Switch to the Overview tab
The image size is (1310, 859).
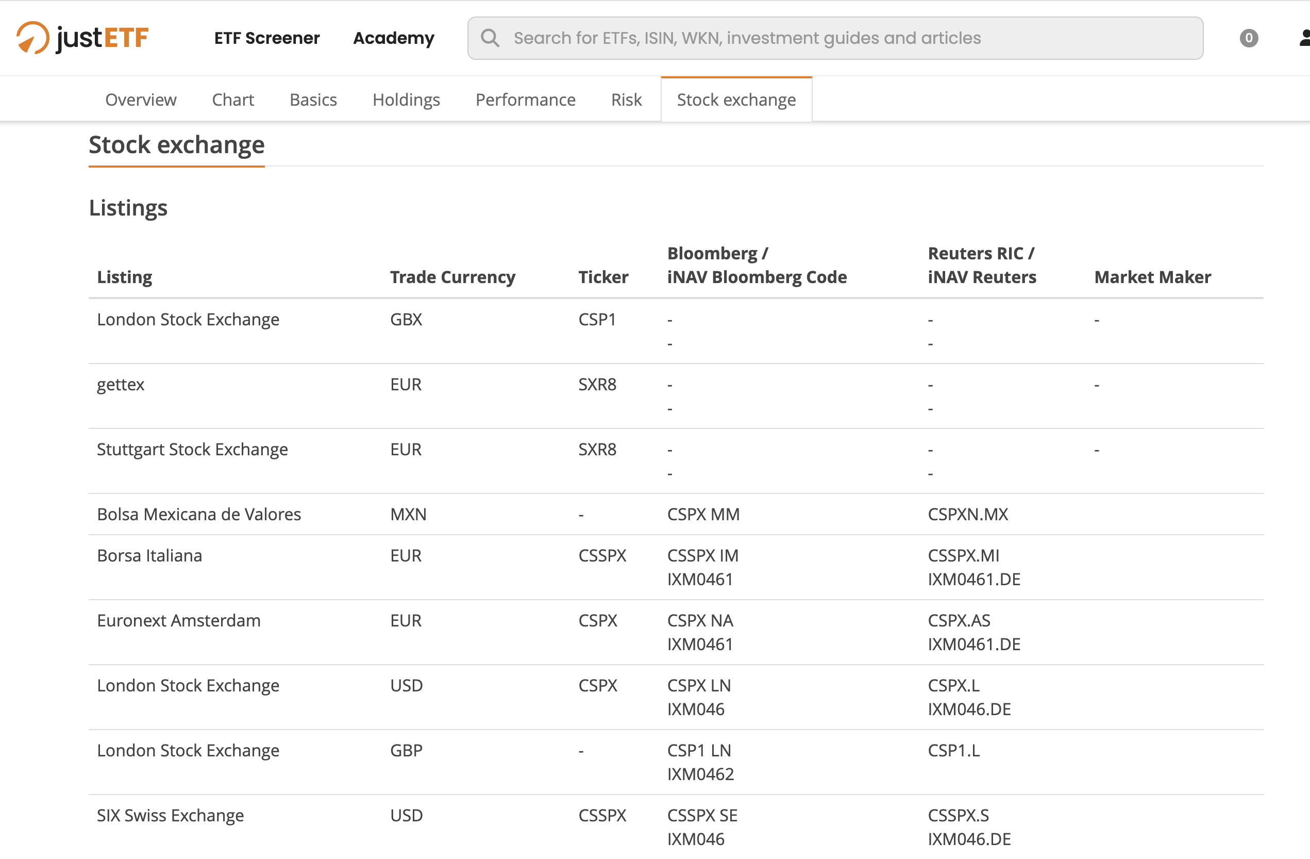141,100
